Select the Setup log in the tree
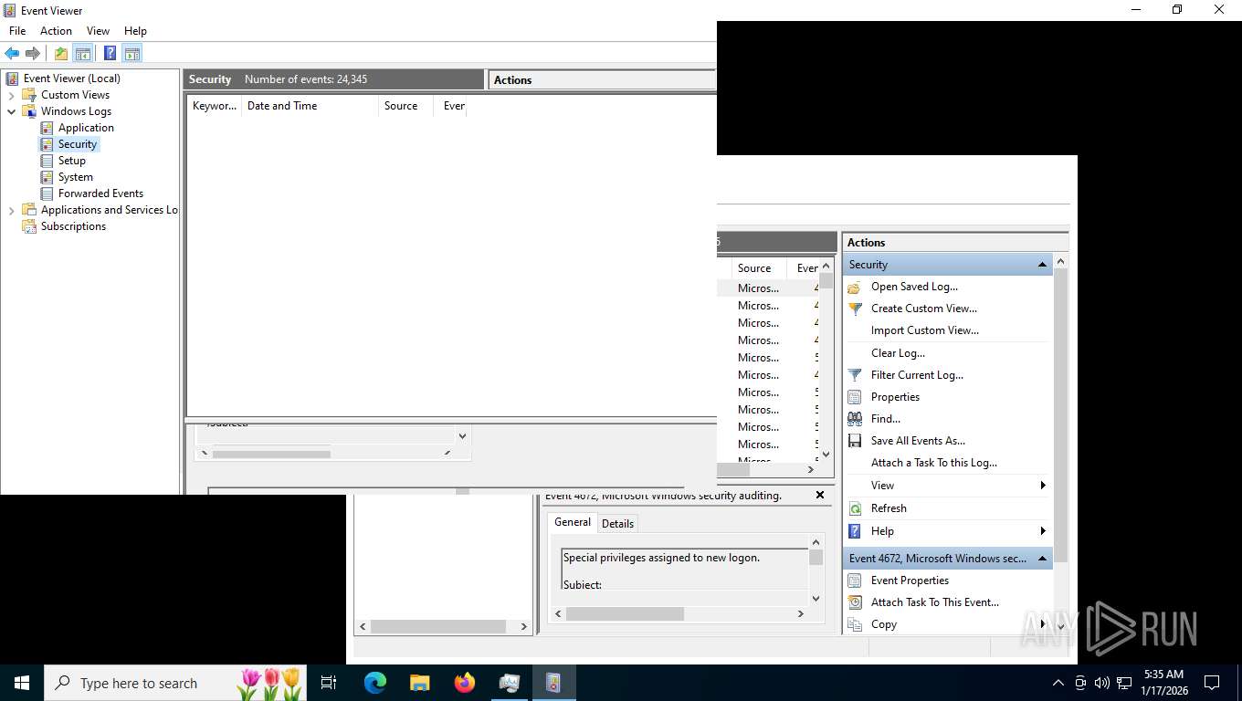This screenshot has width=1242, height=701. [72, 161]
